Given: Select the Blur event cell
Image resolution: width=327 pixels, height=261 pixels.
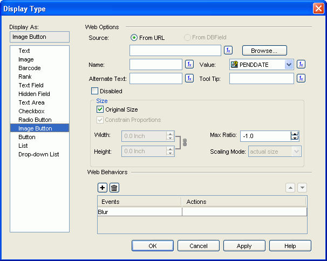Looking at the screenshot, I should tap(140, 212).
